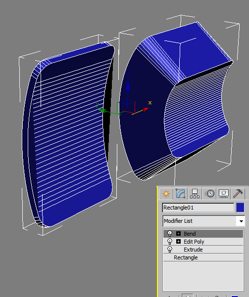The image size is (249, 297).
Task: Open the blue object color swatch
Action: (x=240, y=208)
